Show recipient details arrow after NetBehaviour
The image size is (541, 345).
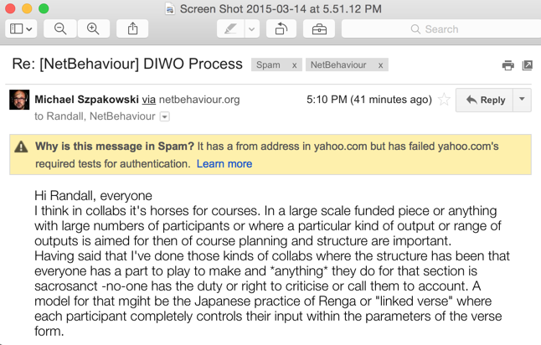pyautogui.click(x=165, y=117)
